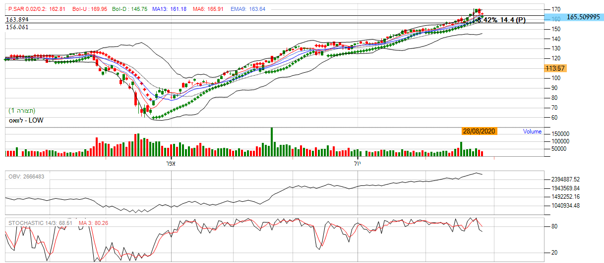Click the red MA 3 stochastic label

point(94,223)
